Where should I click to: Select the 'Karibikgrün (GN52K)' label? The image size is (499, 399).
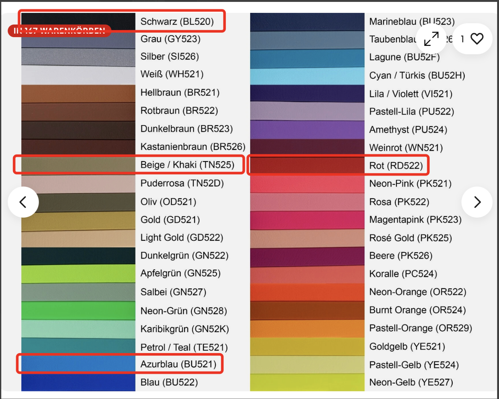(x=185, y=329)
